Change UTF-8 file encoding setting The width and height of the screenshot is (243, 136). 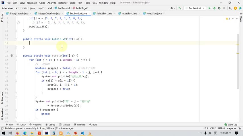click(x=221, y=128)
